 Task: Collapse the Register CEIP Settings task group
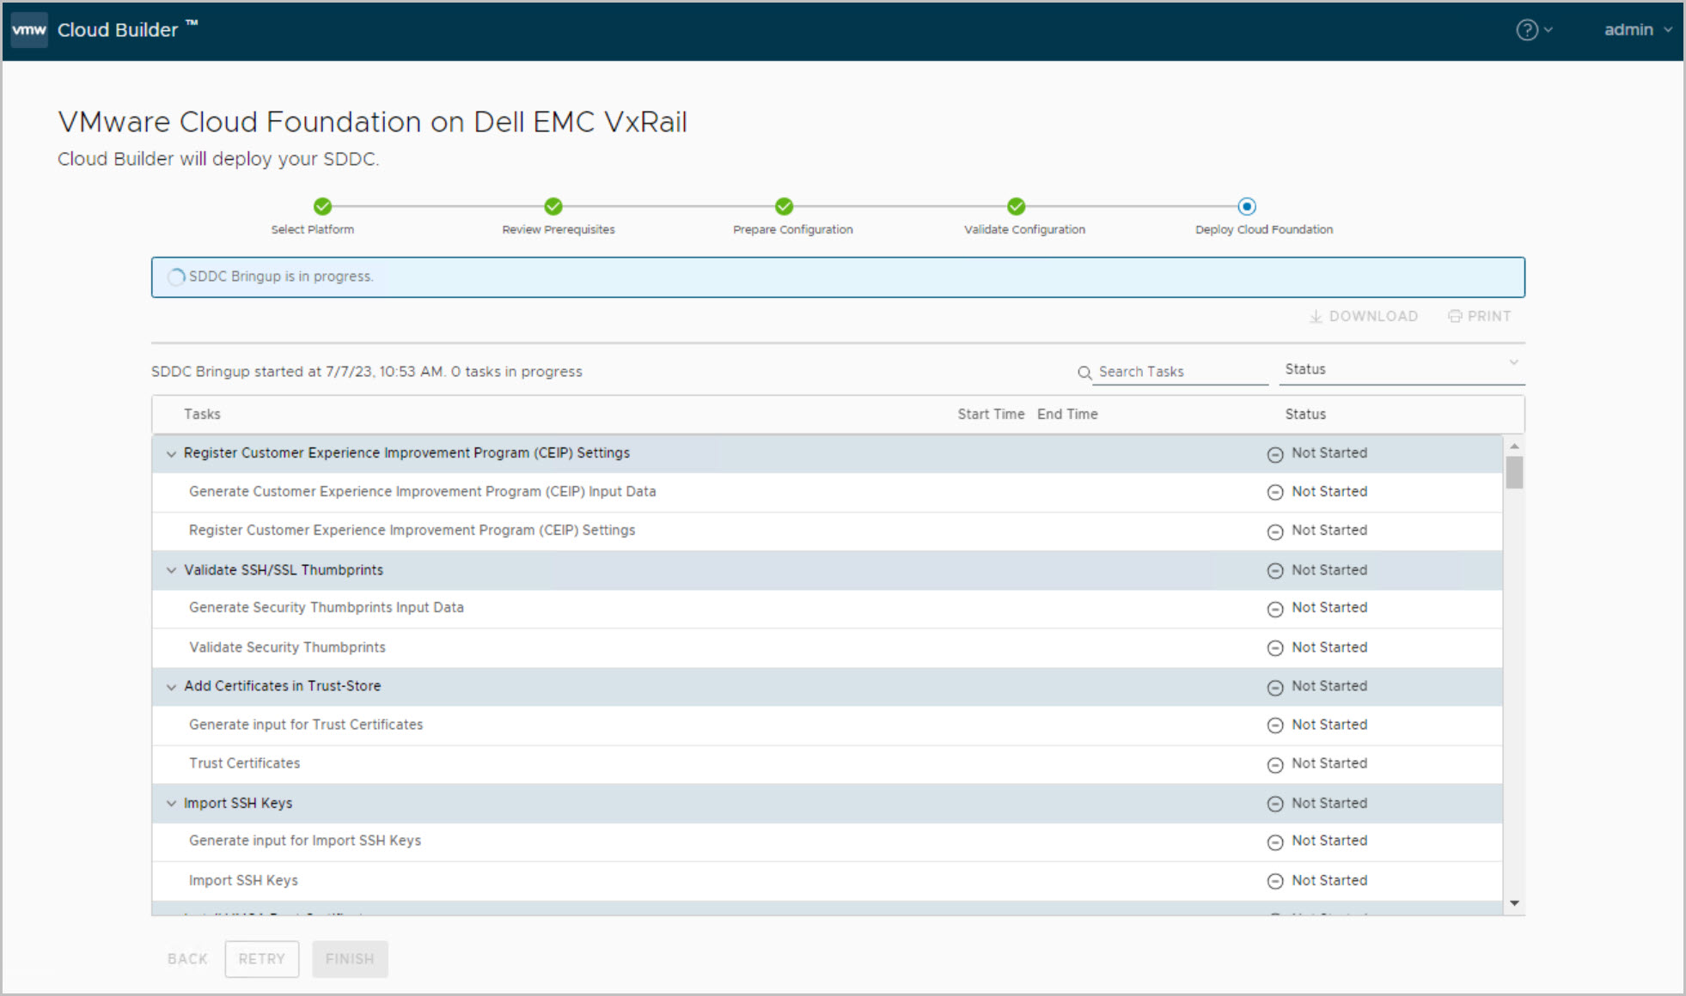click(x=171, y=454)
